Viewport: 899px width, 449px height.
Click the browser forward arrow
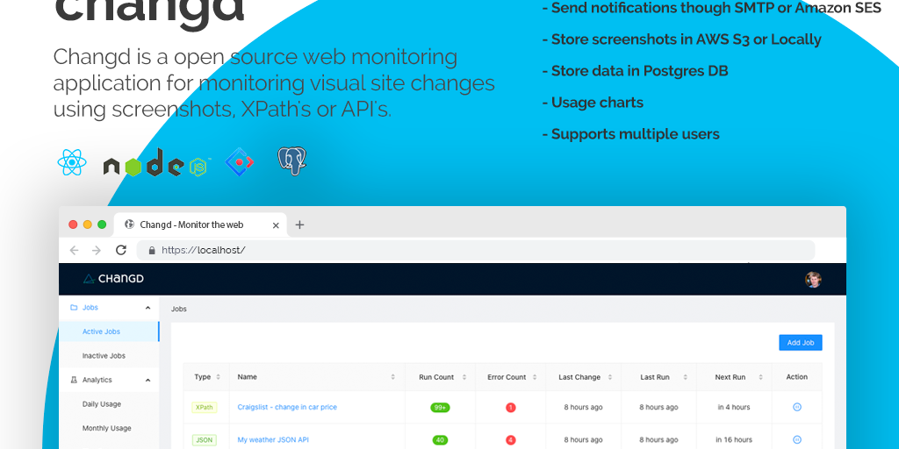(x=97, y=250)
